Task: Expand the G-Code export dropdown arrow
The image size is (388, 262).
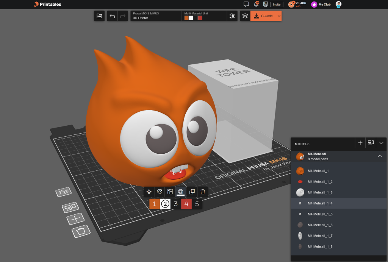Action: (279, 16)
